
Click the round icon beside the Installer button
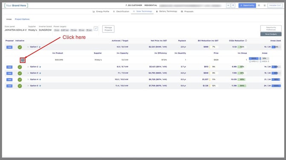pos(265,6)
